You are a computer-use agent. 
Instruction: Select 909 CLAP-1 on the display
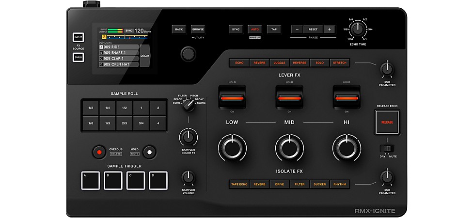pyautogui.click(x=119, y=59)
